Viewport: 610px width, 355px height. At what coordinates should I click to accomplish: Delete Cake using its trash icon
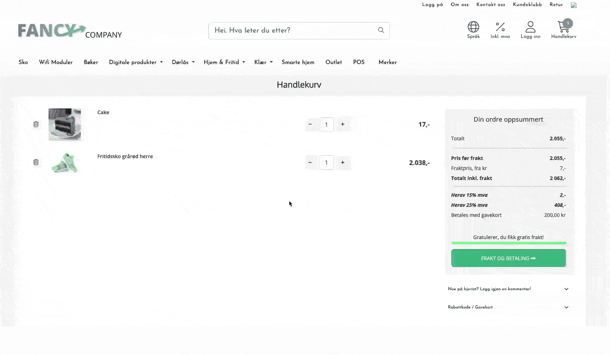[x=36, y=124]
